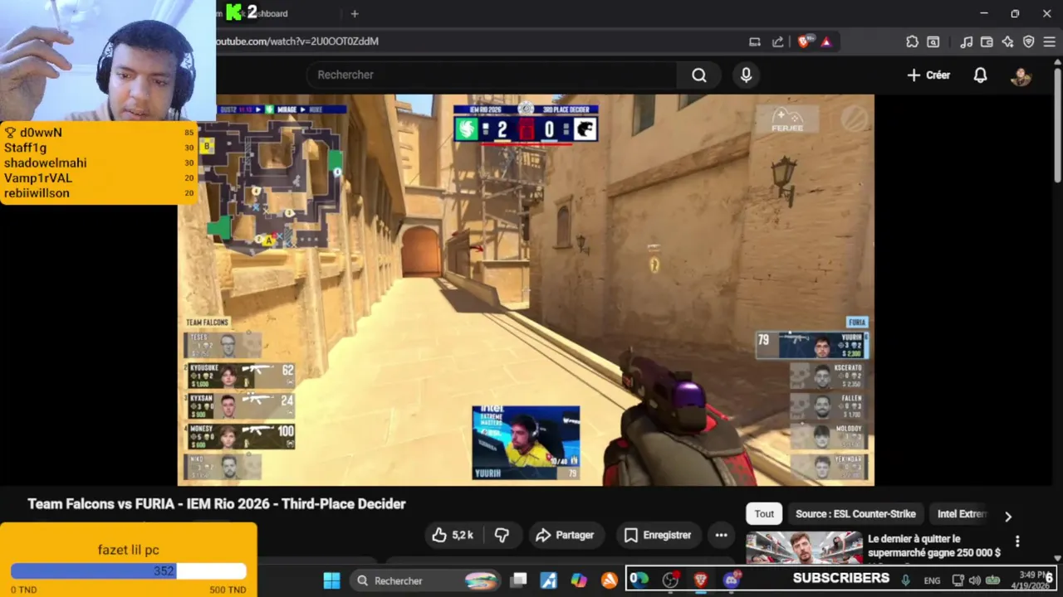Screen dimensions: 1063x597
Task: Open the Brave Wallet icon
Action: [x=987, y=41]
